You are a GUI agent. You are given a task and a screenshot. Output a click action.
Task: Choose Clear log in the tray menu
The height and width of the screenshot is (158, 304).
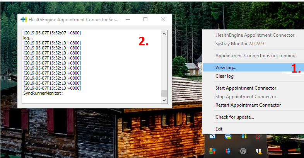pyautogui.click(x=224, y=76)
